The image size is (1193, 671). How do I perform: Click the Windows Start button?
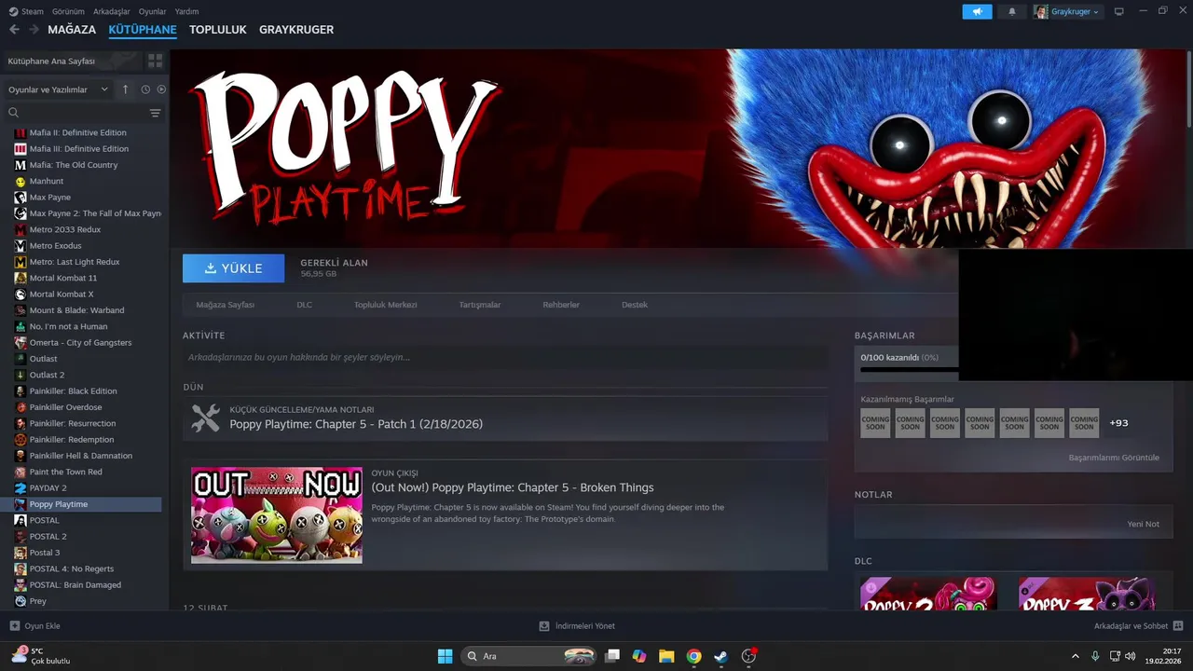tap(445, 656)
